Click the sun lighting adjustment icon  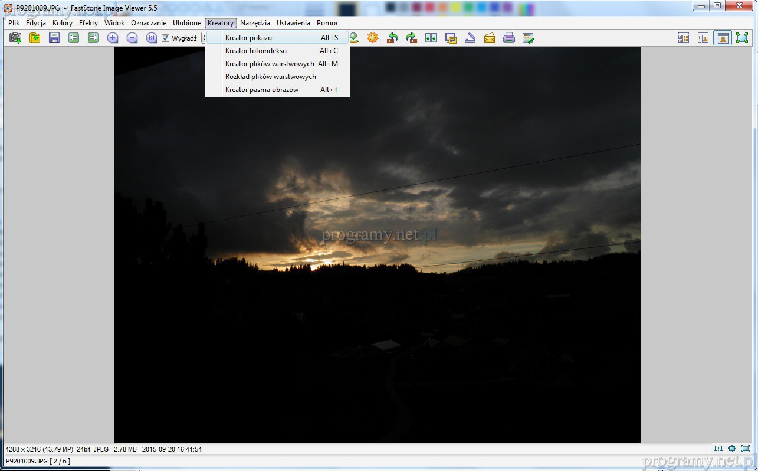click(x=373, y=38)
